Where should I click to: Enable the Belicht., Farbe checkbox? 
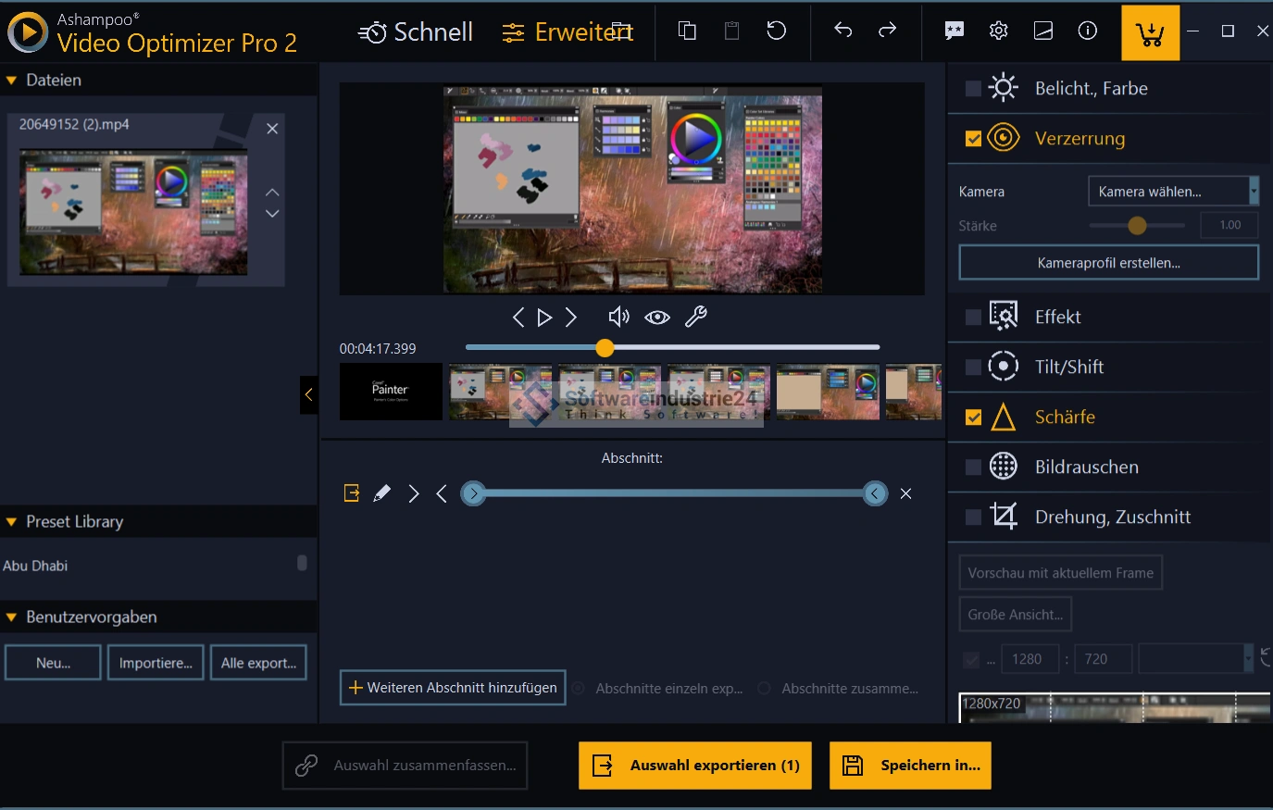click(973, 89)
